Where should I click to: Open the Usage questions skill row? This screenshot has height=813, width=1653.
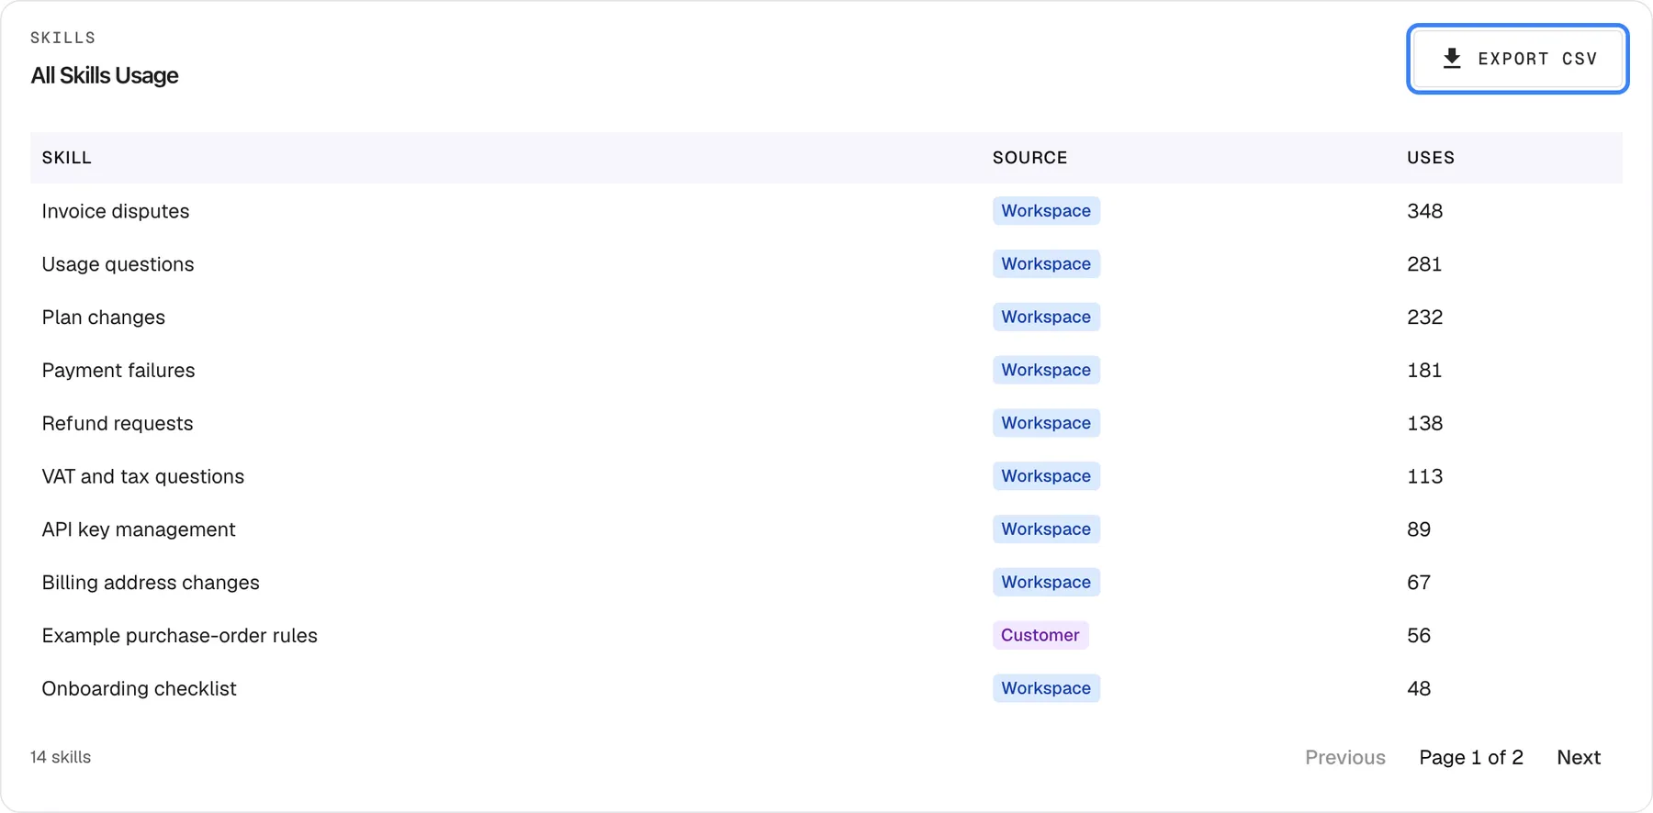(x=826, y=264)
